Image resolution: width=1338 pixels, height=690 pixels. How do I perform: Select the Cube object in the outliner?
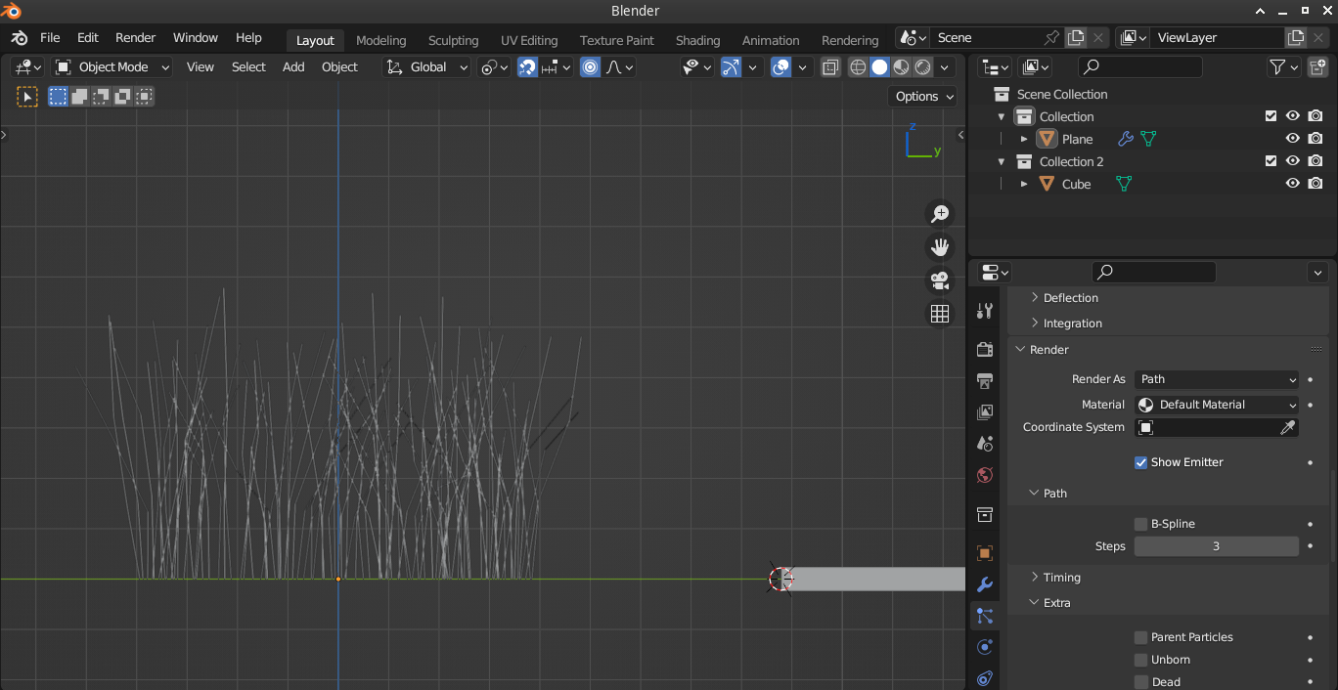pos(1076,184)
